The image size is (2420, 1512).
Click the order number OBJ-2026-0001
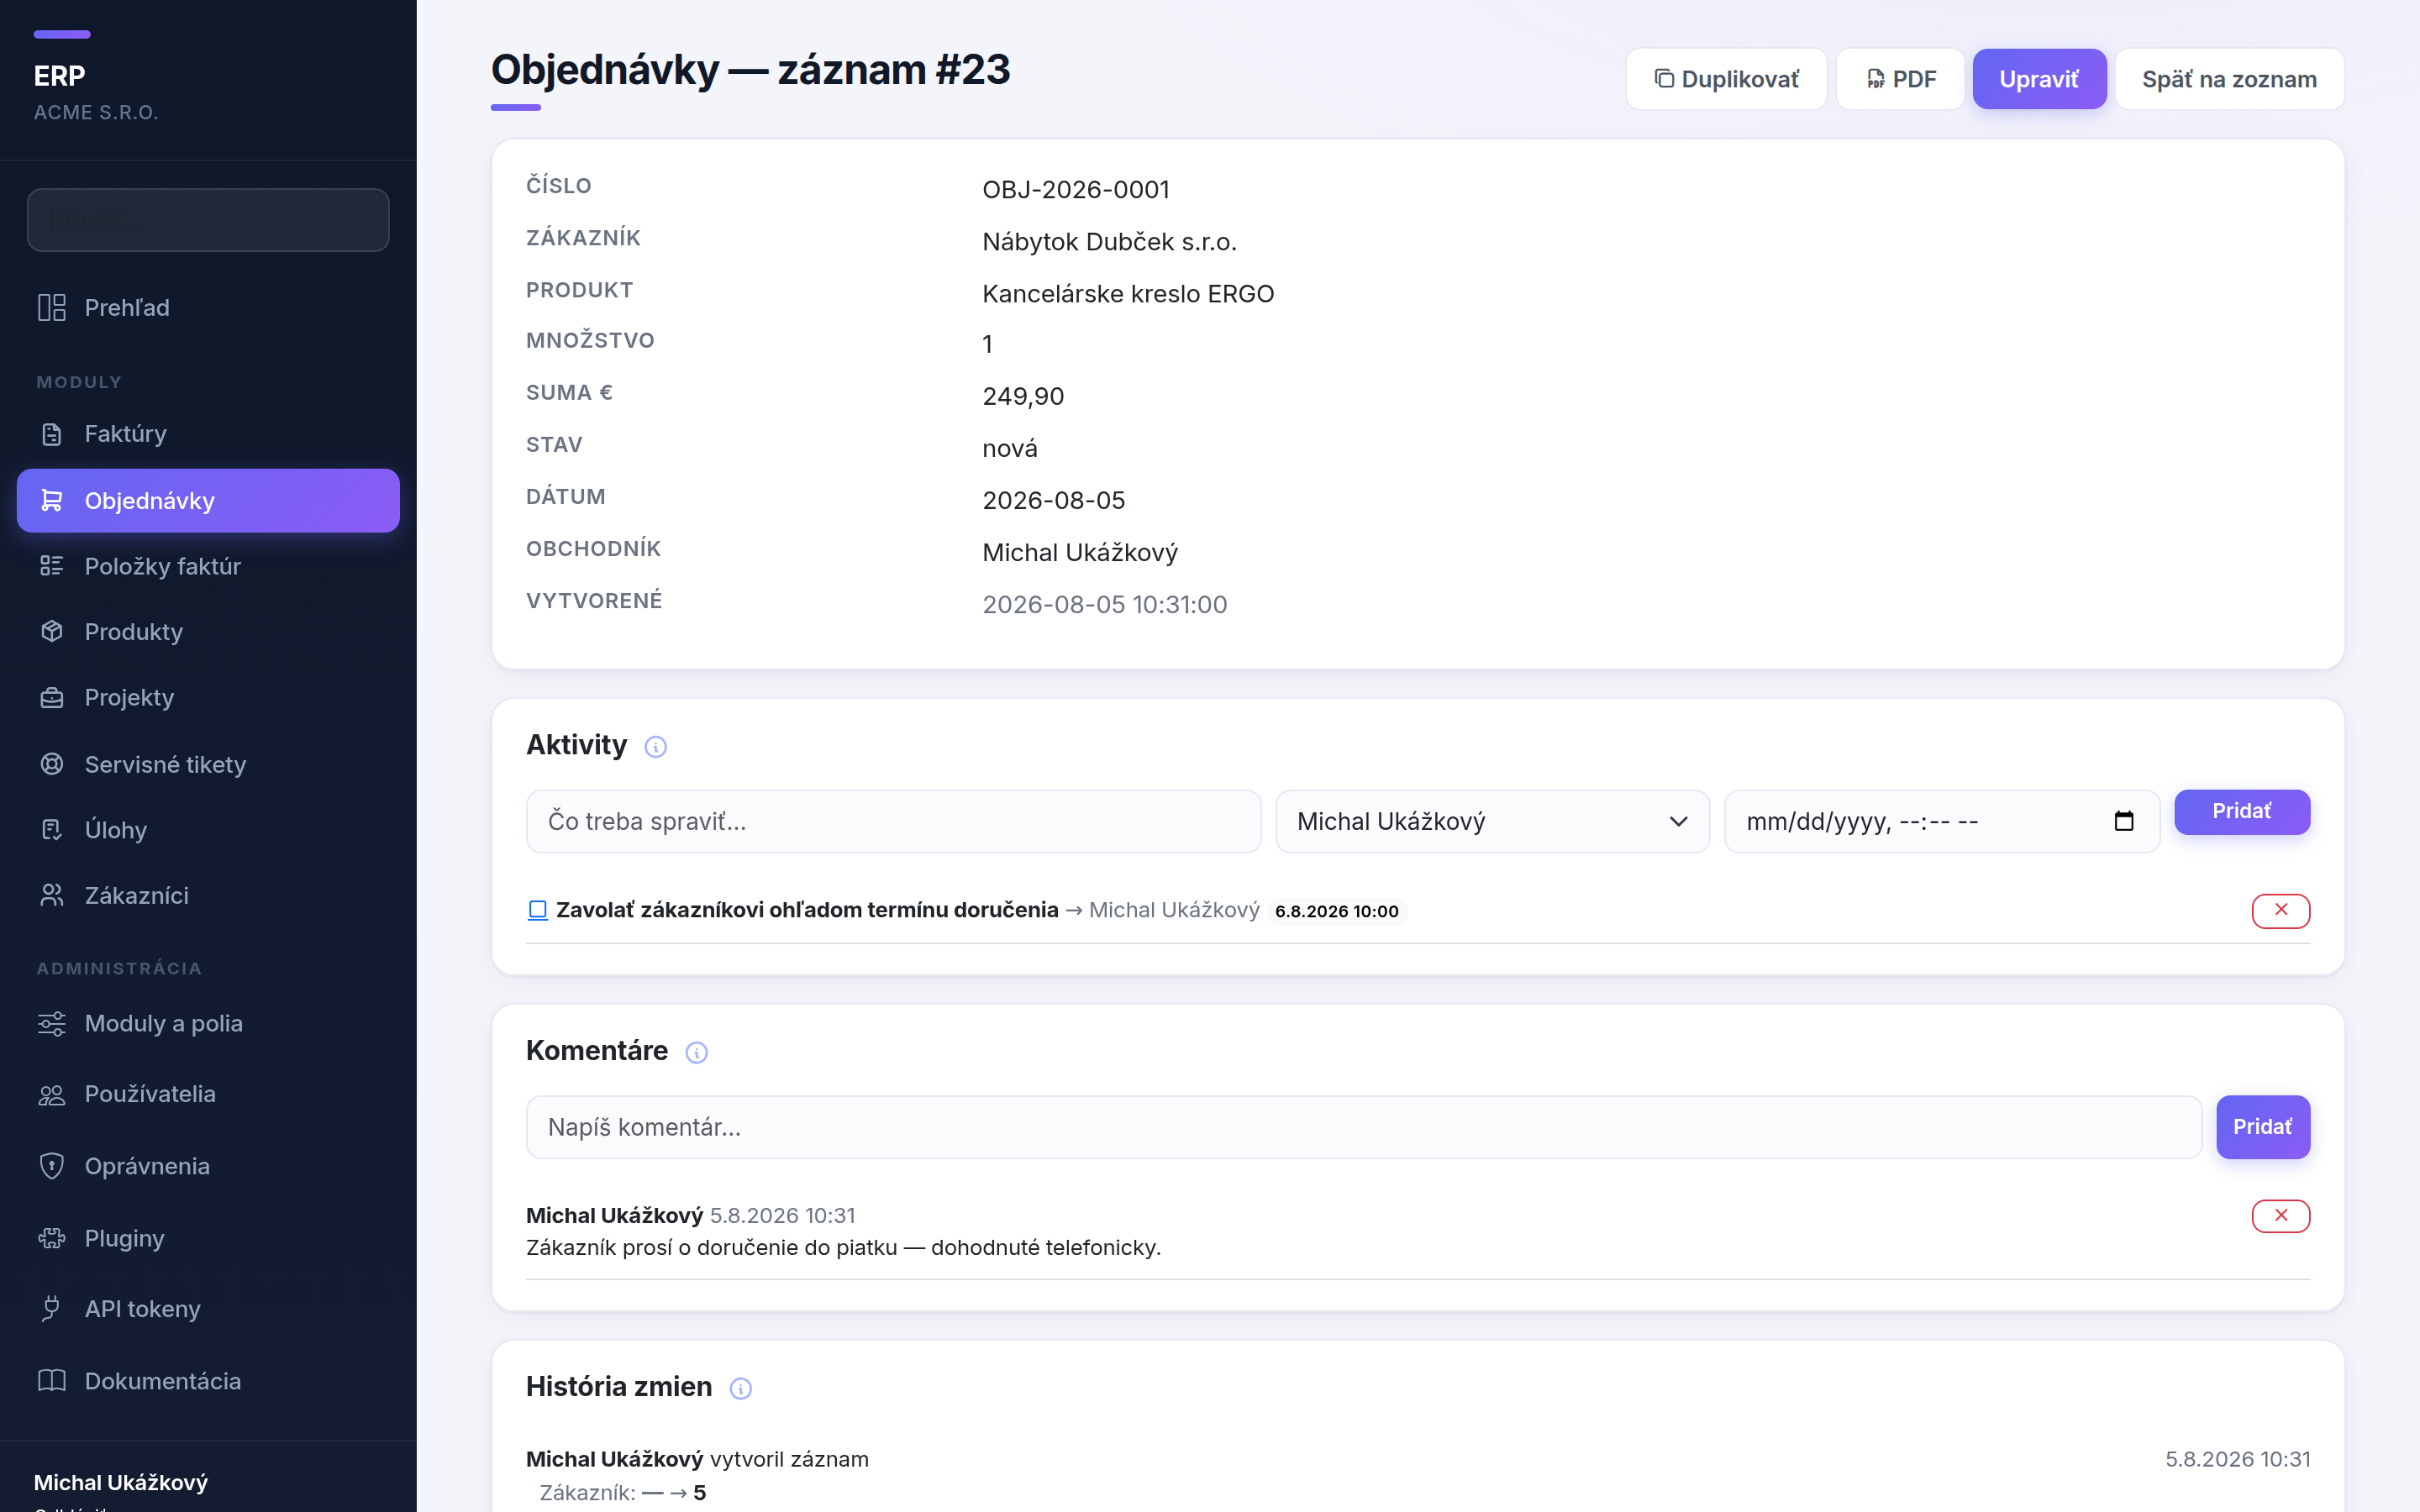click(1076, 190)
